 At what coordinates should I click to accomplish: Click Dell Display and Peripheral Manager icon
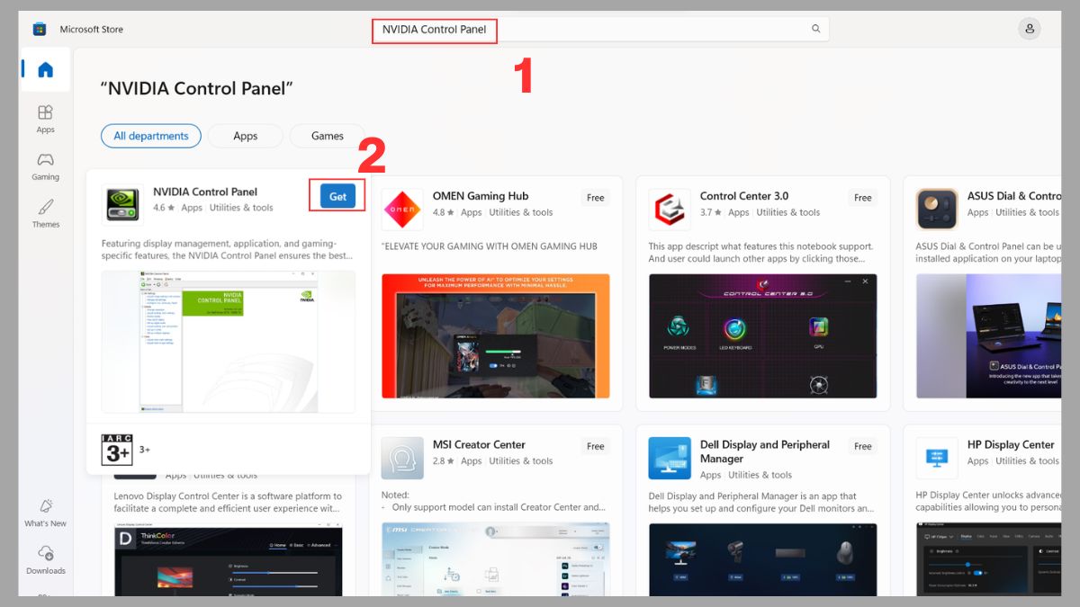pos(670,459)
